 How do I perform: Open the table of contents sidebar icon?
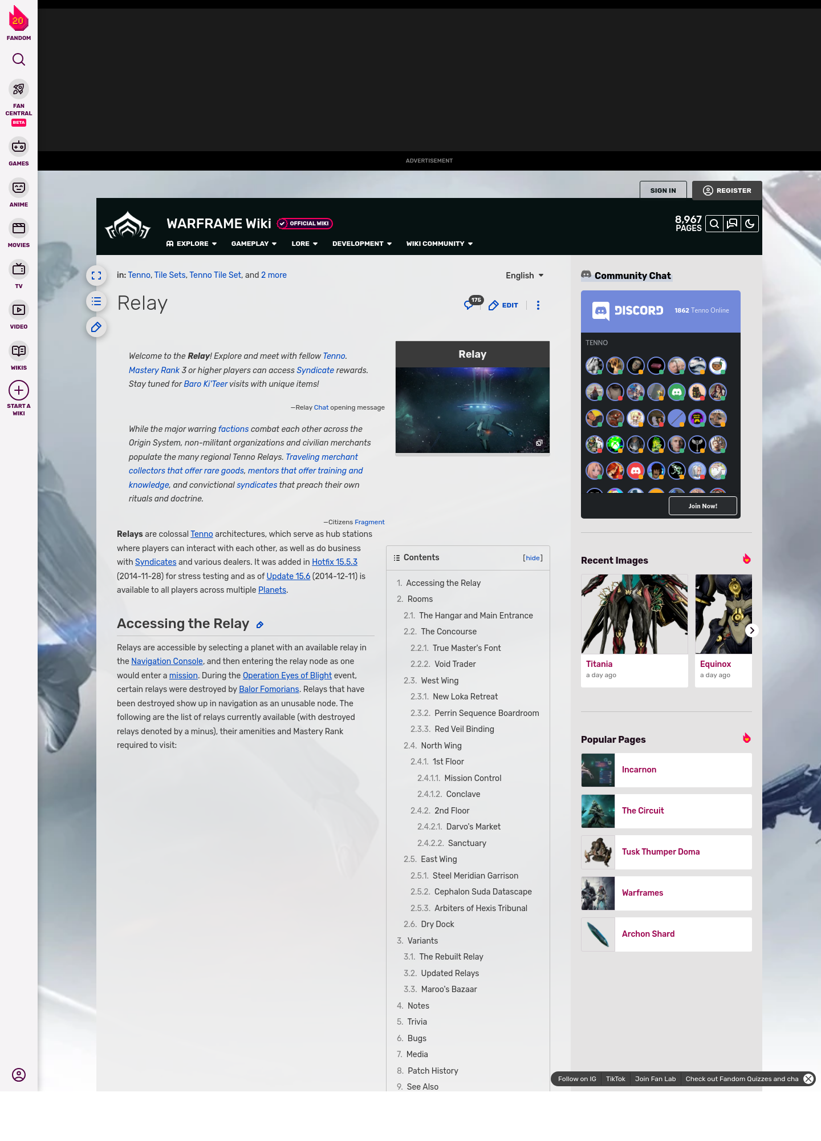pos(96,301)
